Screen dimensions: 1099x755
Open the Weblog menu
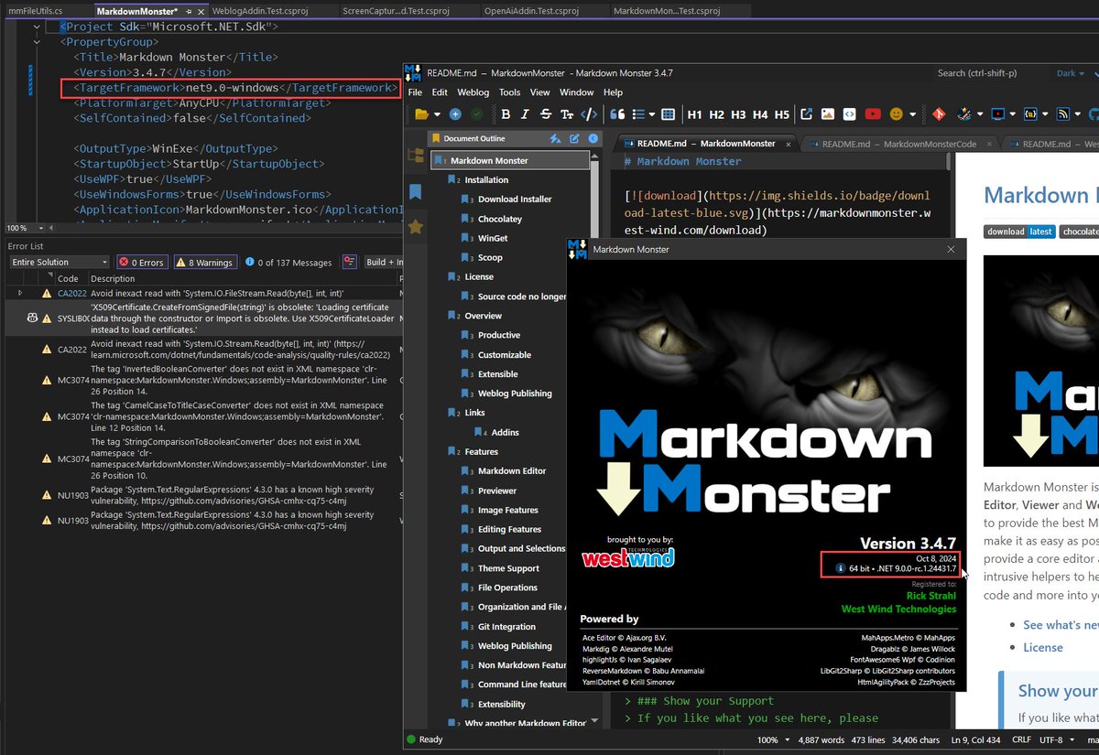(x=473, y=92)
